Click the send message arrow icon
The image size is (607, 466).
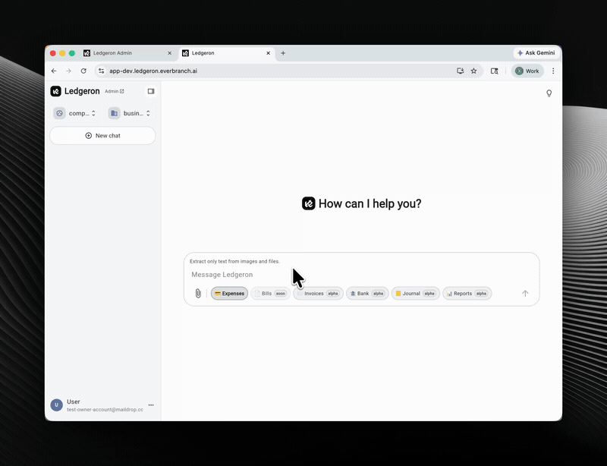(x=525, y=294)
